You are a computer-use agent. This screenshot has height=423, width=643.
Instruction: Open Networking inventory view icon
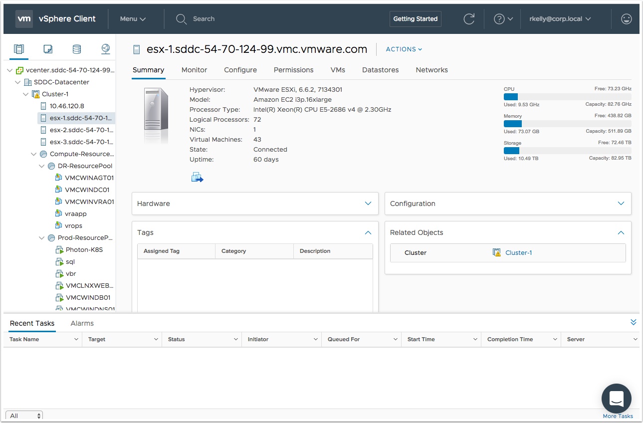click(x=105, y=49)
